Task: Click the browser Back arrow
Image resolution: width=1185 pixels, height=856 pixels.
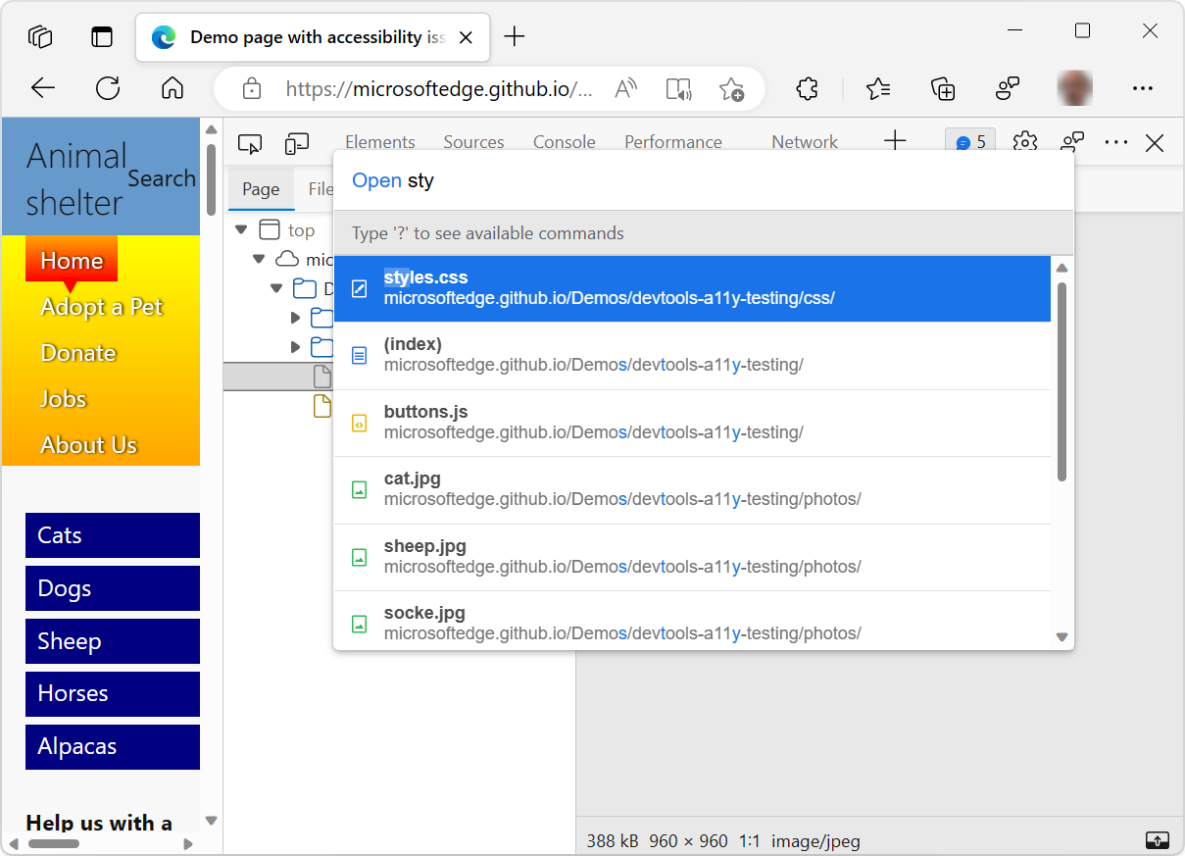Action: tap(43, 88)
